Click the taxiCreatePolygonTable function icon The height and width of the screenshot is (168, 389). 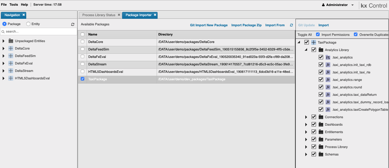click(328, 110)
